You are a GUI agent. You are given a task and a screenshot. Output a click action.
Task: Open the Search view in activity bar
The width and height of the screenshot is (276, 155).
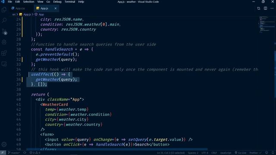point(4,20)
